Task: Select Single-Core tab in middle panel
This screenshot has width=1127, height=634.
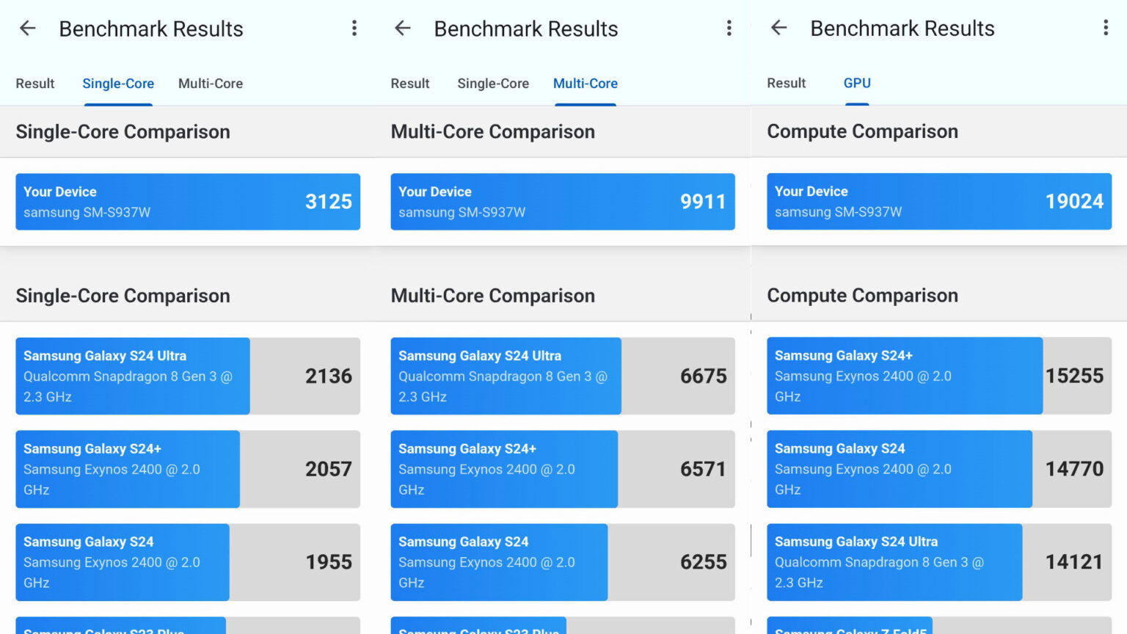Action: [493, 84]
